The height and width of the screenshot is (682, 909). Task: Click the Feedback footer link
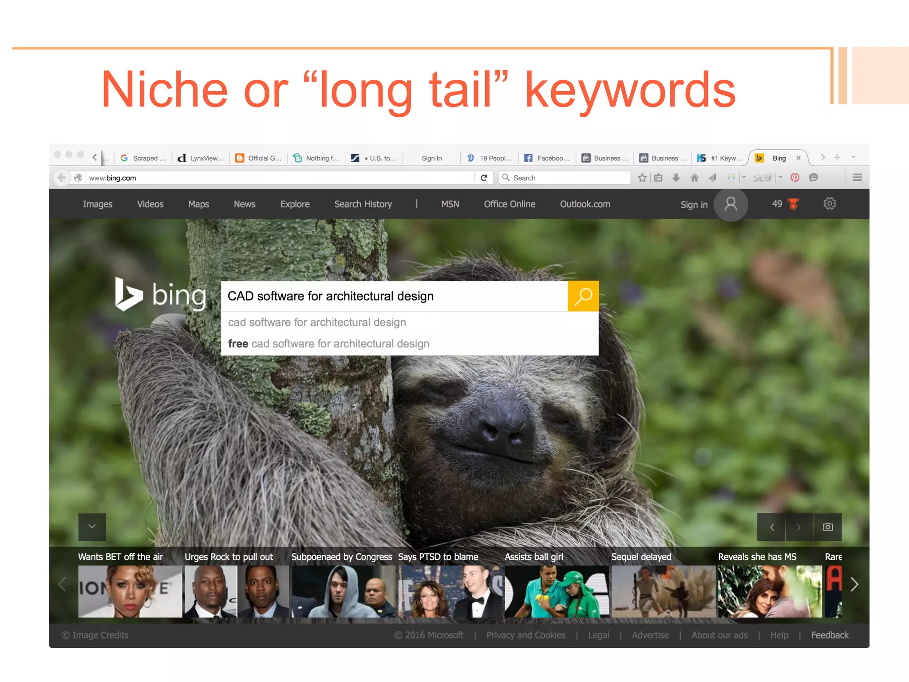pos(830,635)
